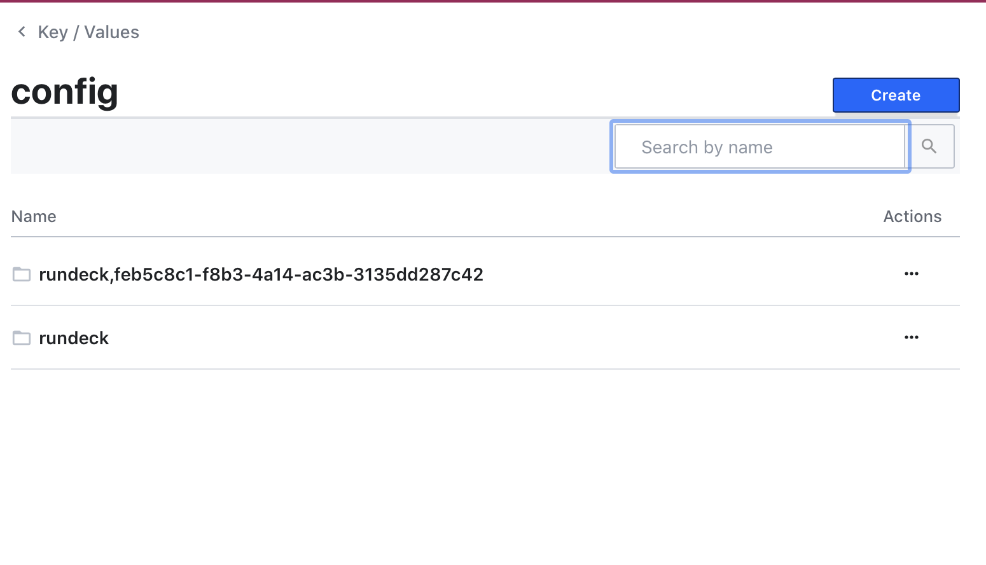Click the magnifying glass search icon
The height and width of the screenshot is (565, 986).
pos(929,146)
